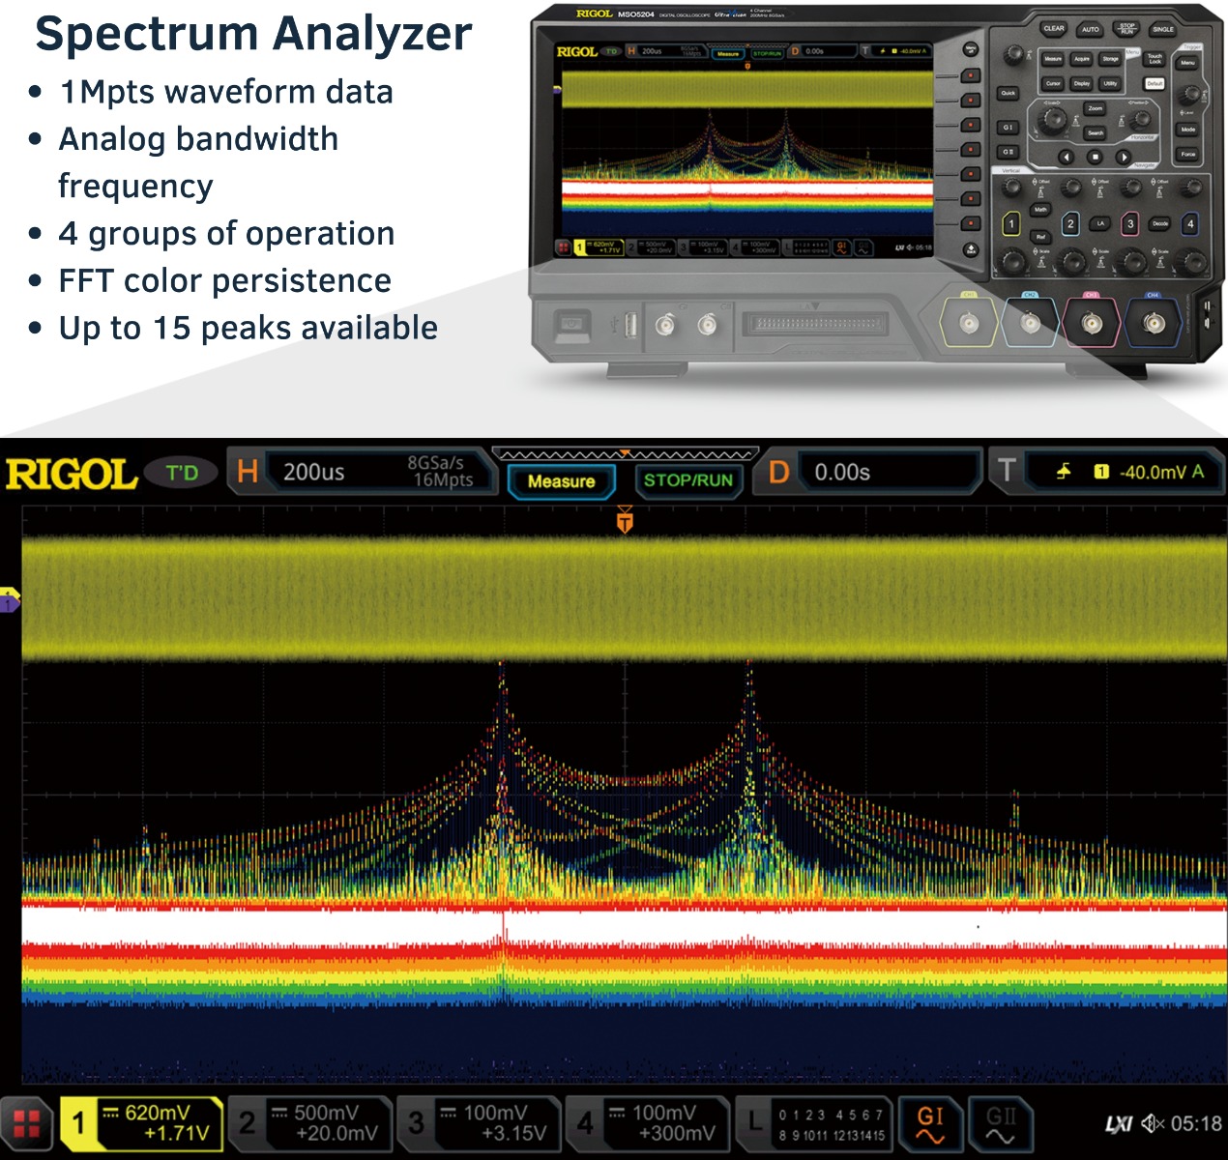Click the USB port on the oscilloscope front

tap(630, 324)
